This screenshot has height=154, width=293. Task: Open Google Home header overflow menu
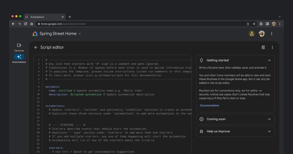[x=271, y=34]
